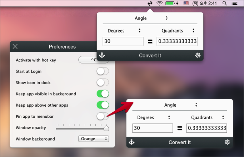Close the Preferences panel

pos(15,46)
